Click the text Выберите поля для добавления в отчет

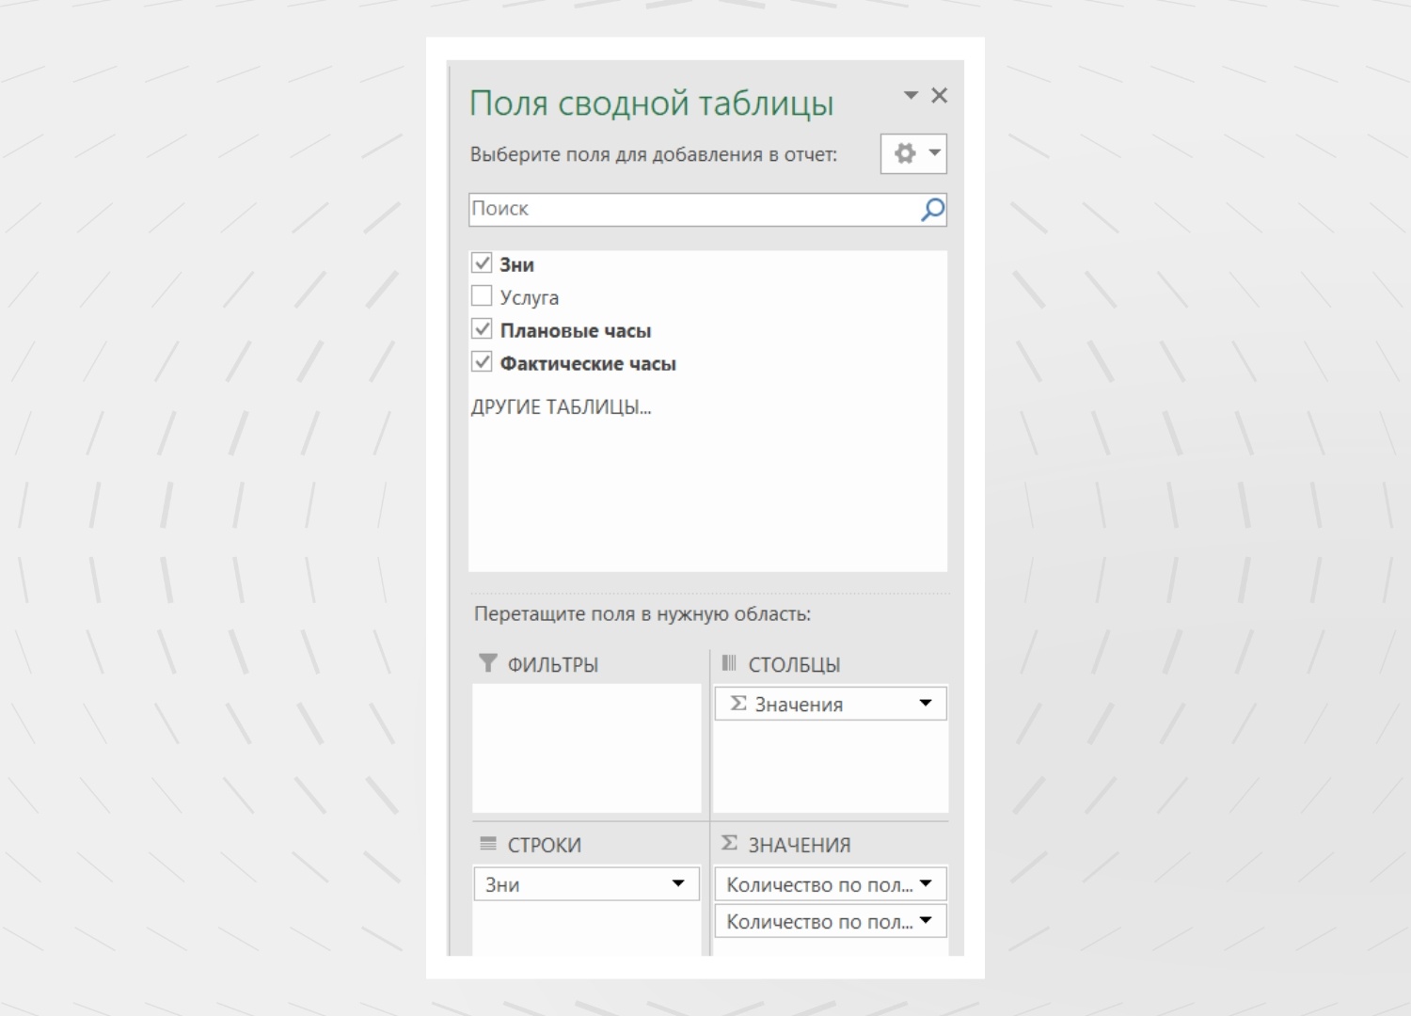coord(654,154)
